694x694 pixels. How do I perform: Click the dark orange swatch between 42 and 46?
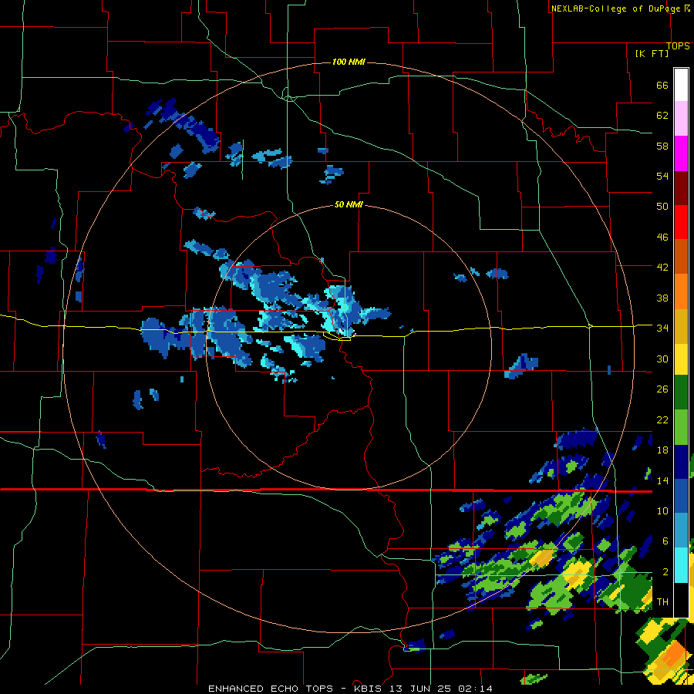coord(681,257)
